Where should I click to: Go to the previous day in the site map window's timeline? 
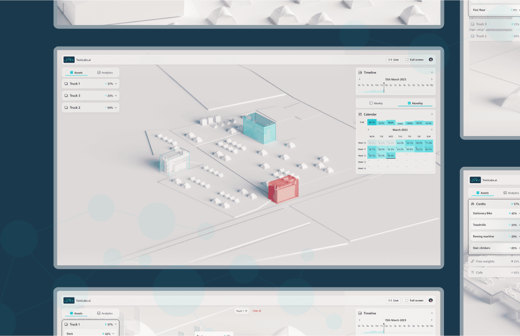[x=360, y=79]
